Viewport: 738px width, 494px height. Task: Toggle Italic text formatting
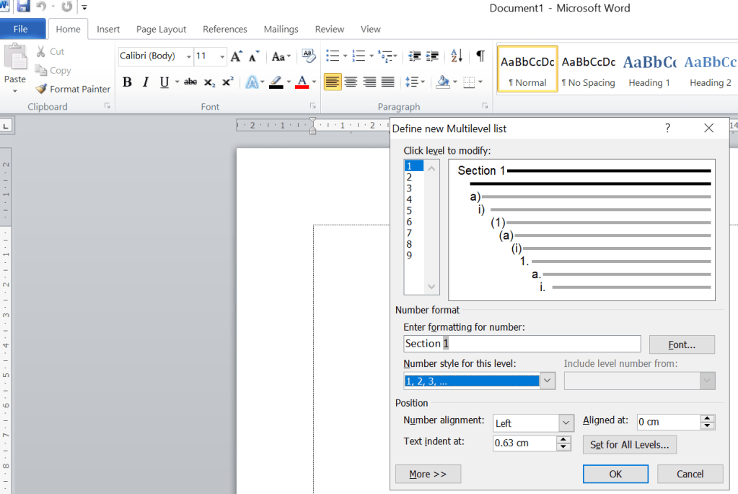146,82
